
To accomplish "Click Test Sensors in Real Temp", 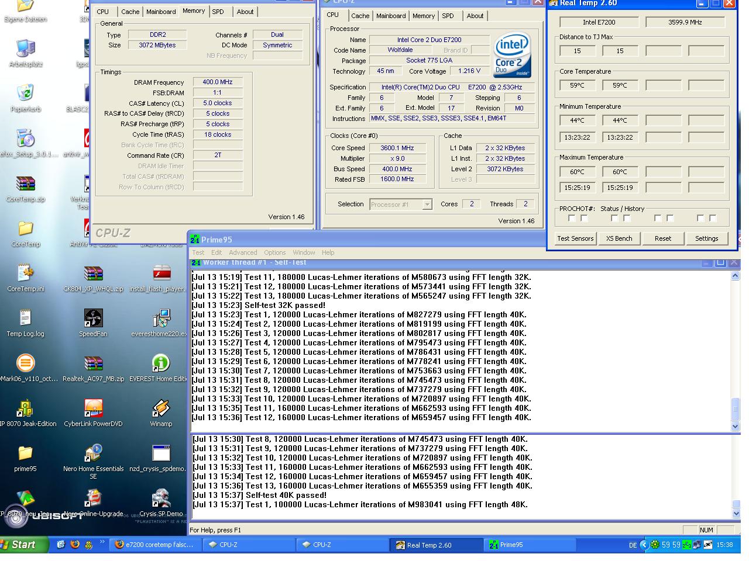I will point(575,238).
